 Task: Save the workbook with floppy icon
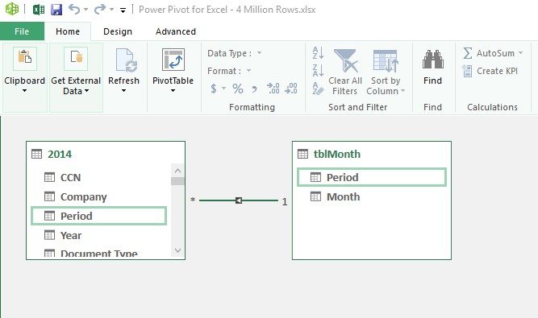coord(56,9)
